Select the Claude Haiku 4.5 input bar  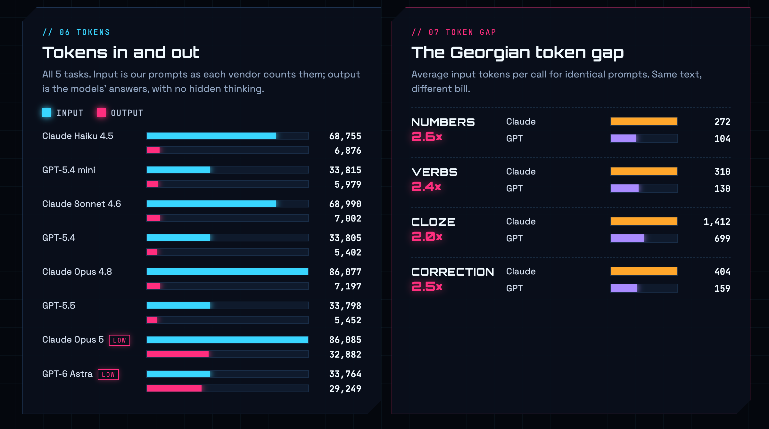click(x=227, y=136)
